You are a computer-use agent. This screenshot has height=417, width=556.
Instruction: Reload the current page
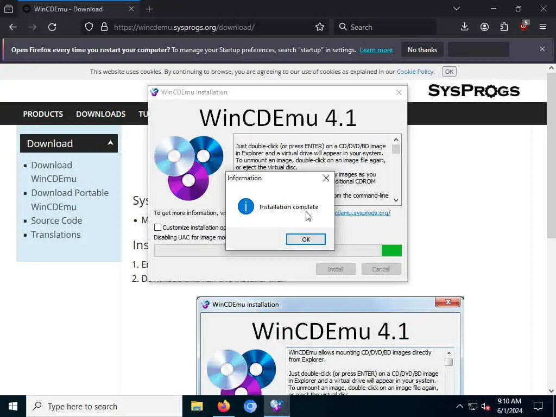tap(52, 27)
